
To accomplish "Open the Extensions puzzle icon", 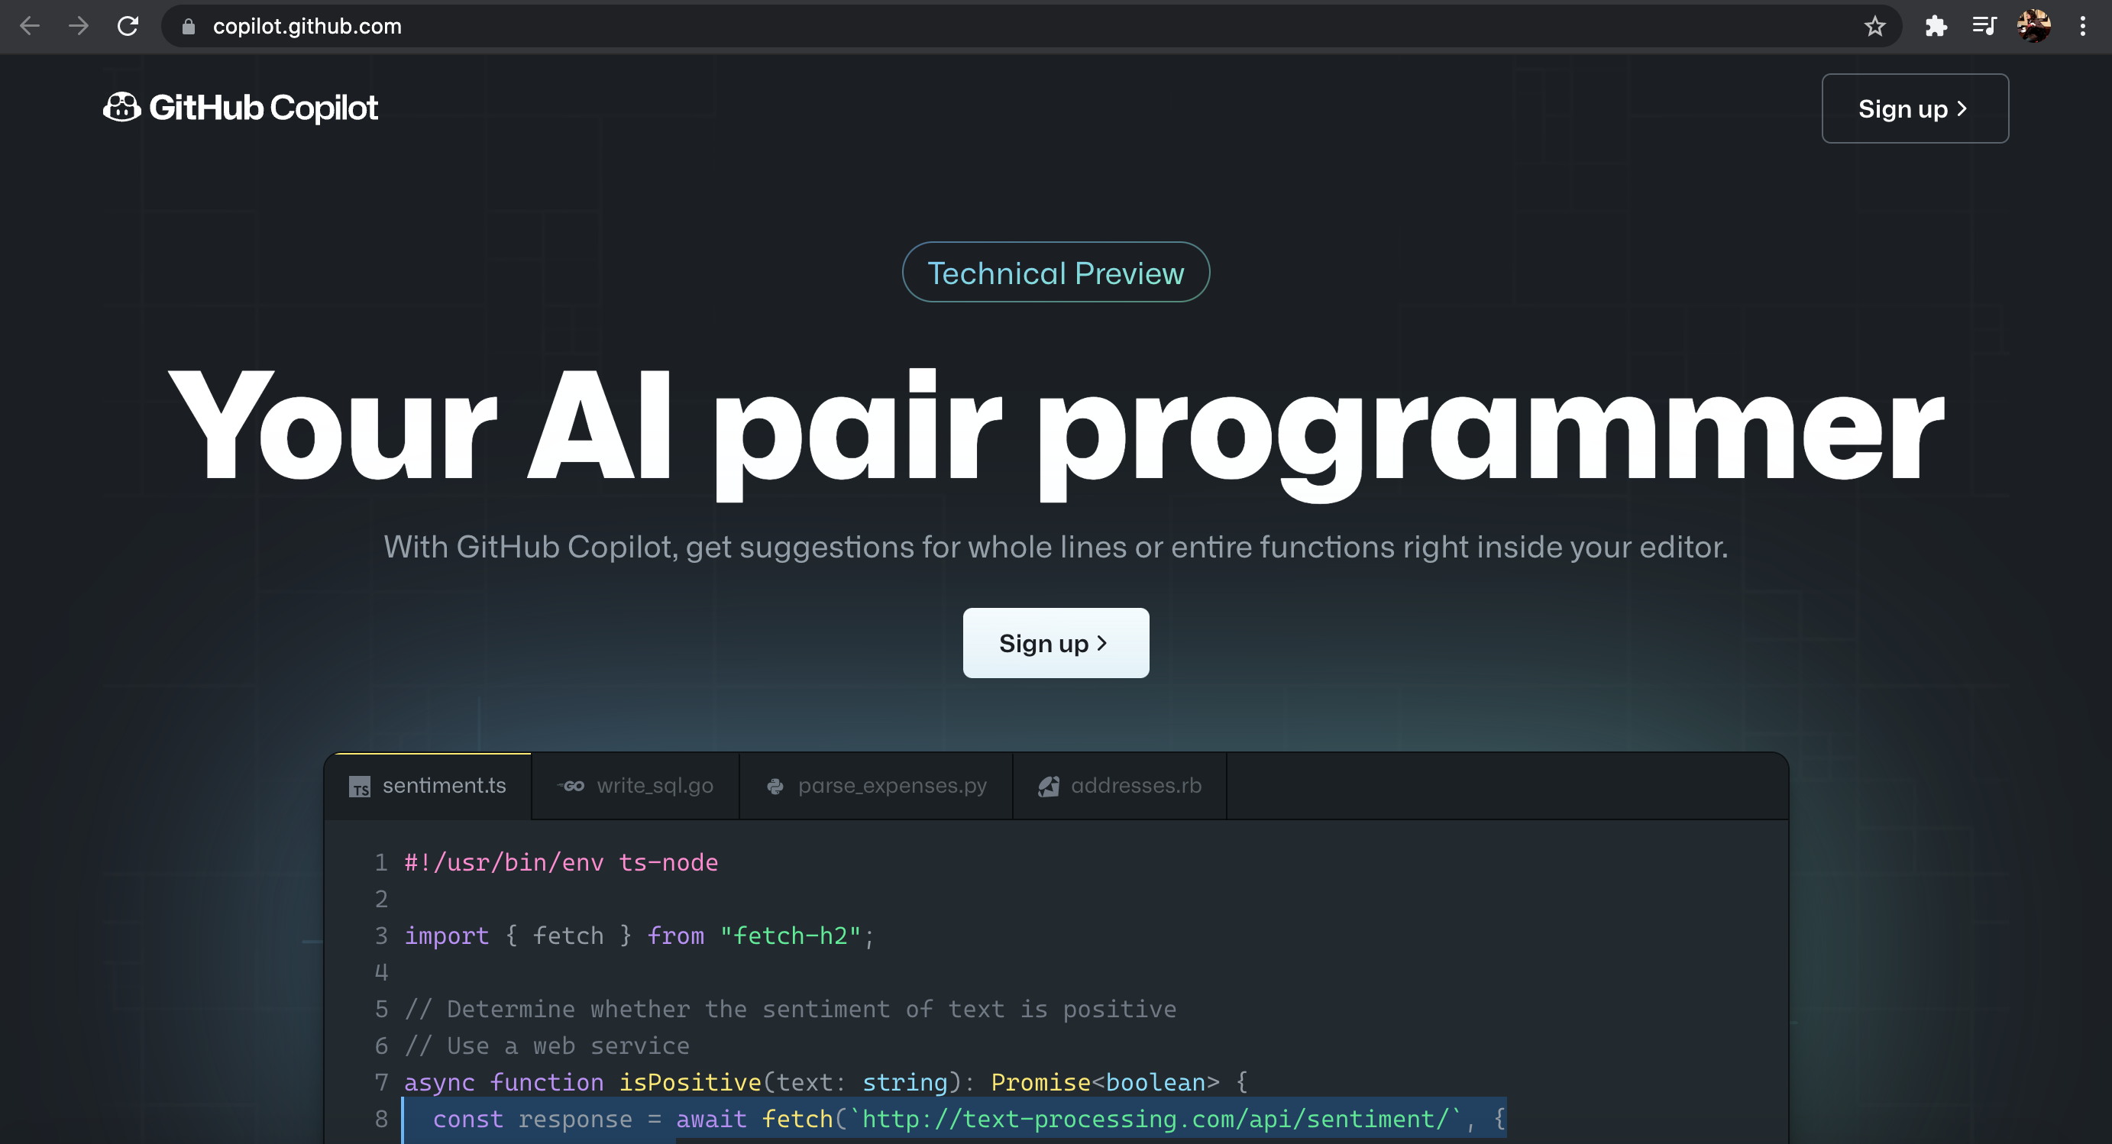I will [1936, 27].
